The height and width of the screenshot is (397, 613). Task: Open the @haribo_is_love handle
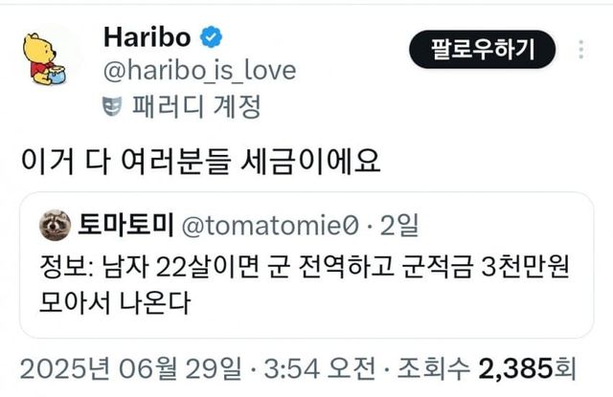pos(199,71)
